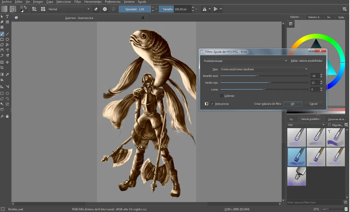
Task: Toggle preserve alpha checkerboard button
Action: 105,9
